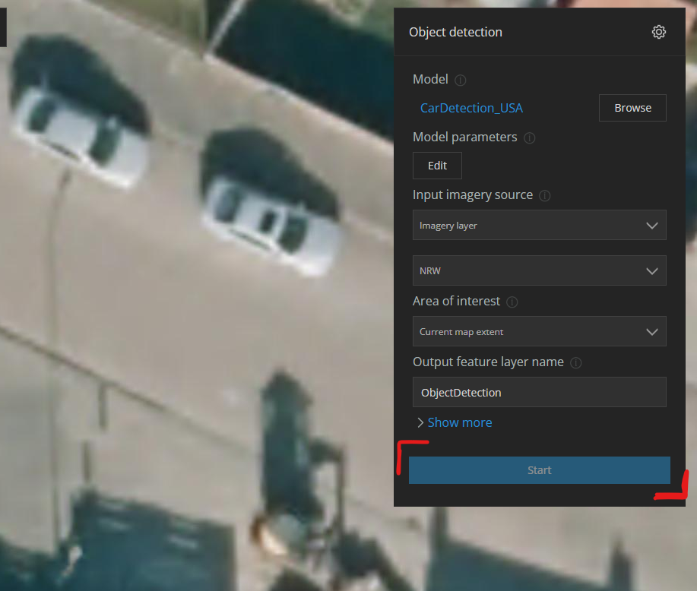Click the Area of interest info icon
Viewport: 697px width, 591px height.
pos(512,302)
